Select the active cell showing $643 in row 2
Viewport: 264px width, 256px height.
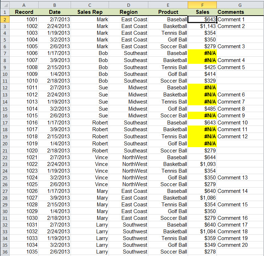click(202, 20)
